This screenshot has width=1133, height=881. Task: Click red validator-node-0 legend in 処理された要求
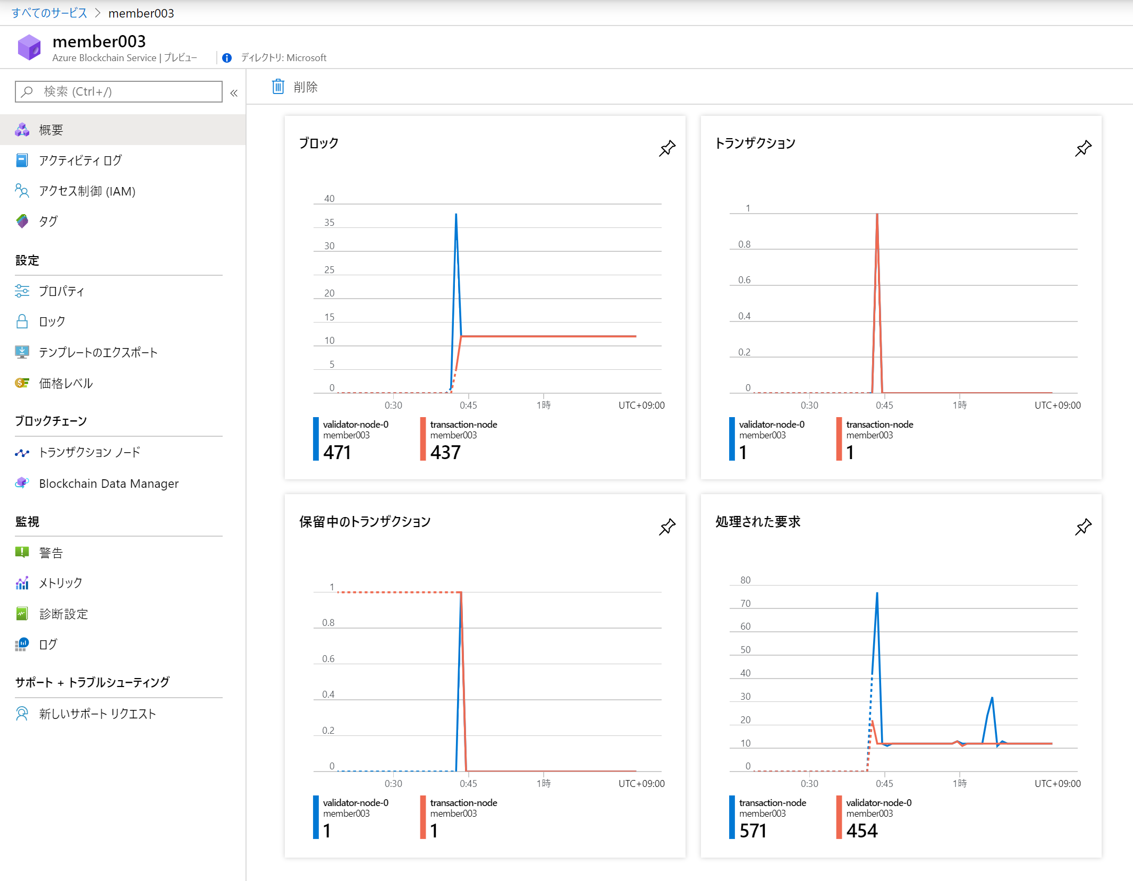click(x=839, y=817)
